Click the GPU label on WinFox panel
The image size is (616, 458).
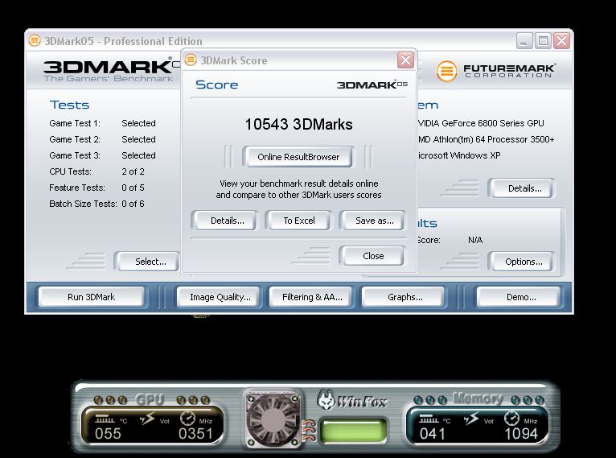click(150, 399)
